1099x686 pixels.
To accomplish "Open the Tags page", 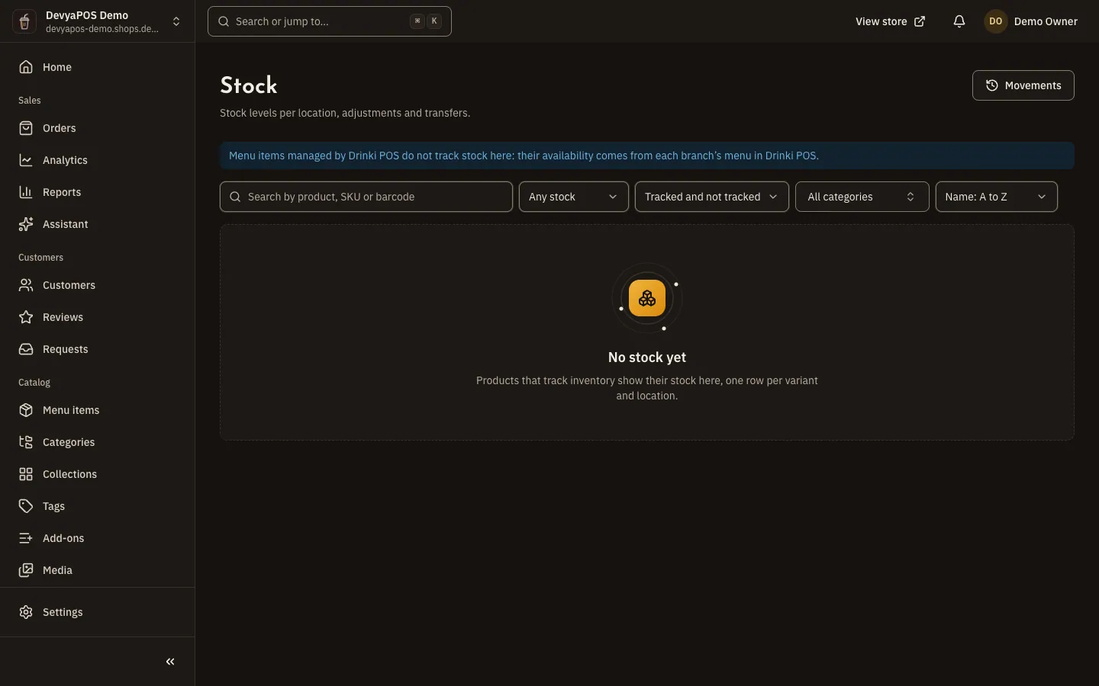I will point(97,506).
